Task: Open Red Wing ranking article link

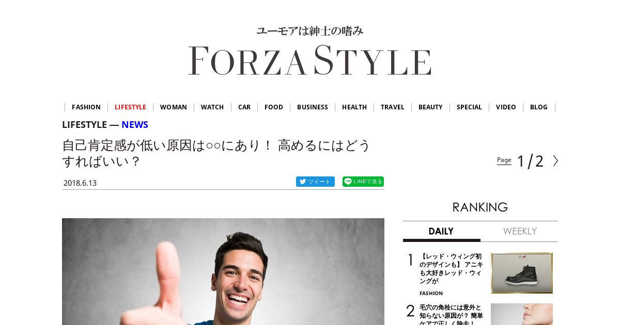Action: pyautogui.click(x=451, y=269)
